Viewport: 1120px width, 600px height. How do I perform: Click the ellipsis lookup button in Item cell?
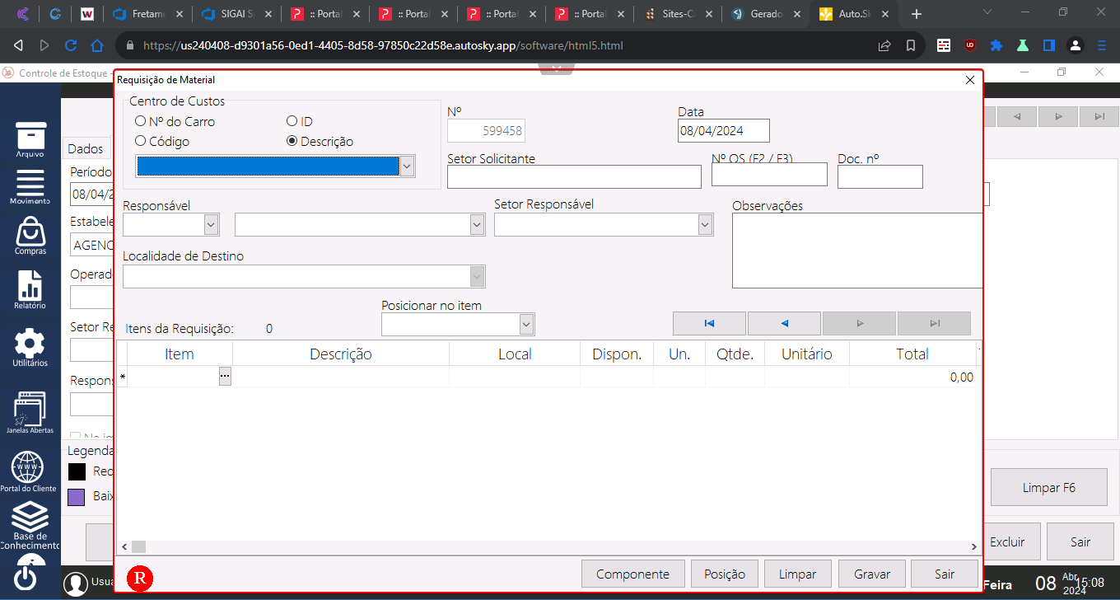tap(225, 376)
